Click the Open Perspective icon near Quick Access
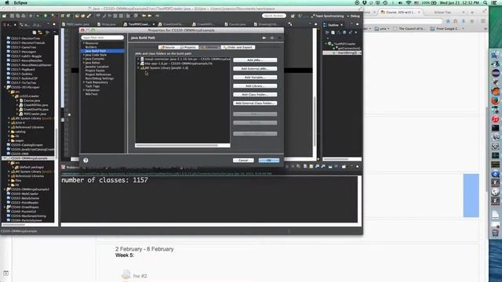The width and height of the screenshot is (502, 282). pos(293,16)
